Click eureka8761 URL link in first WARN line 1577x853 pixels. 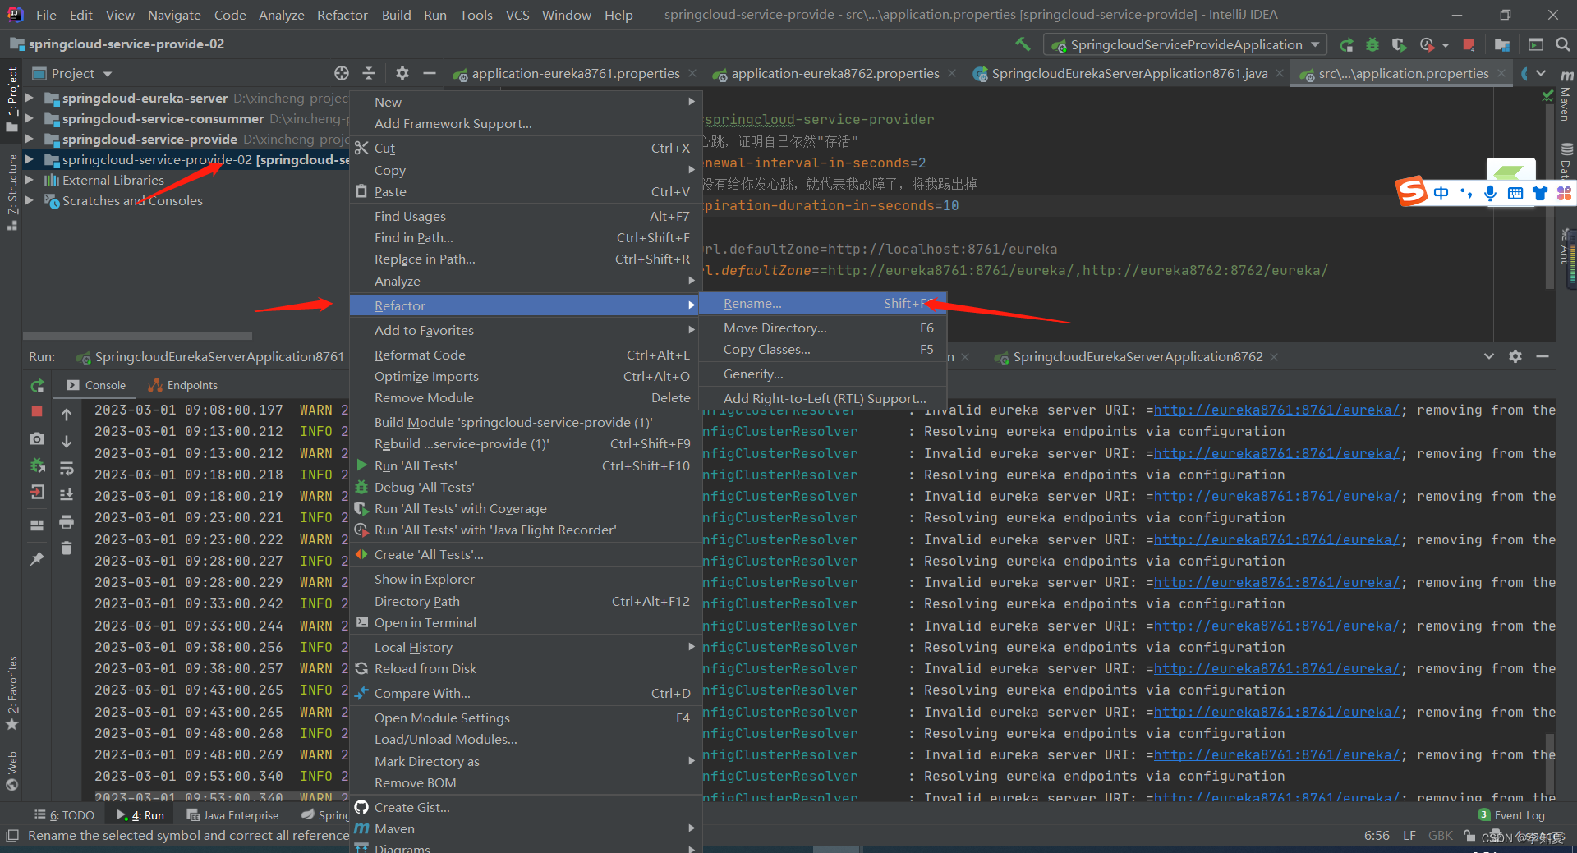click(1276, 410)
